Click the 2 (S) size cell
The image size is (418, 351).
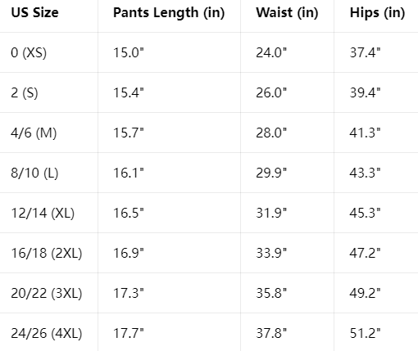(25, 92)
